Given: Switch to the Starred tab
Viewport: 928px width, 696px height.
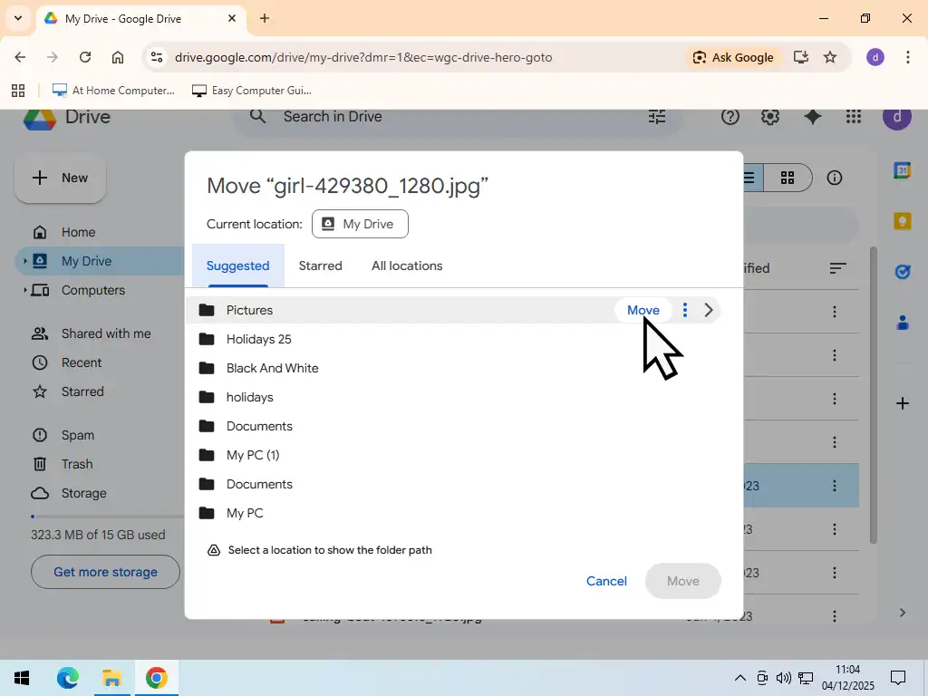Looking at the screenshot, I should [320, 266].
